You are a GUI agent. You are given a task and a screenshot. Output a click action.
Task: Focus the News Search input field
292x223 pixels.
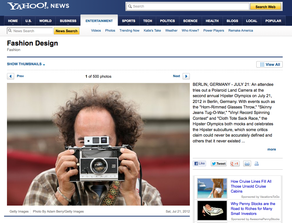(30, 31)
